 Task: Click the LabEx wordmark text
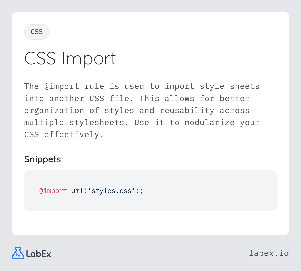[x=39, y=253]
